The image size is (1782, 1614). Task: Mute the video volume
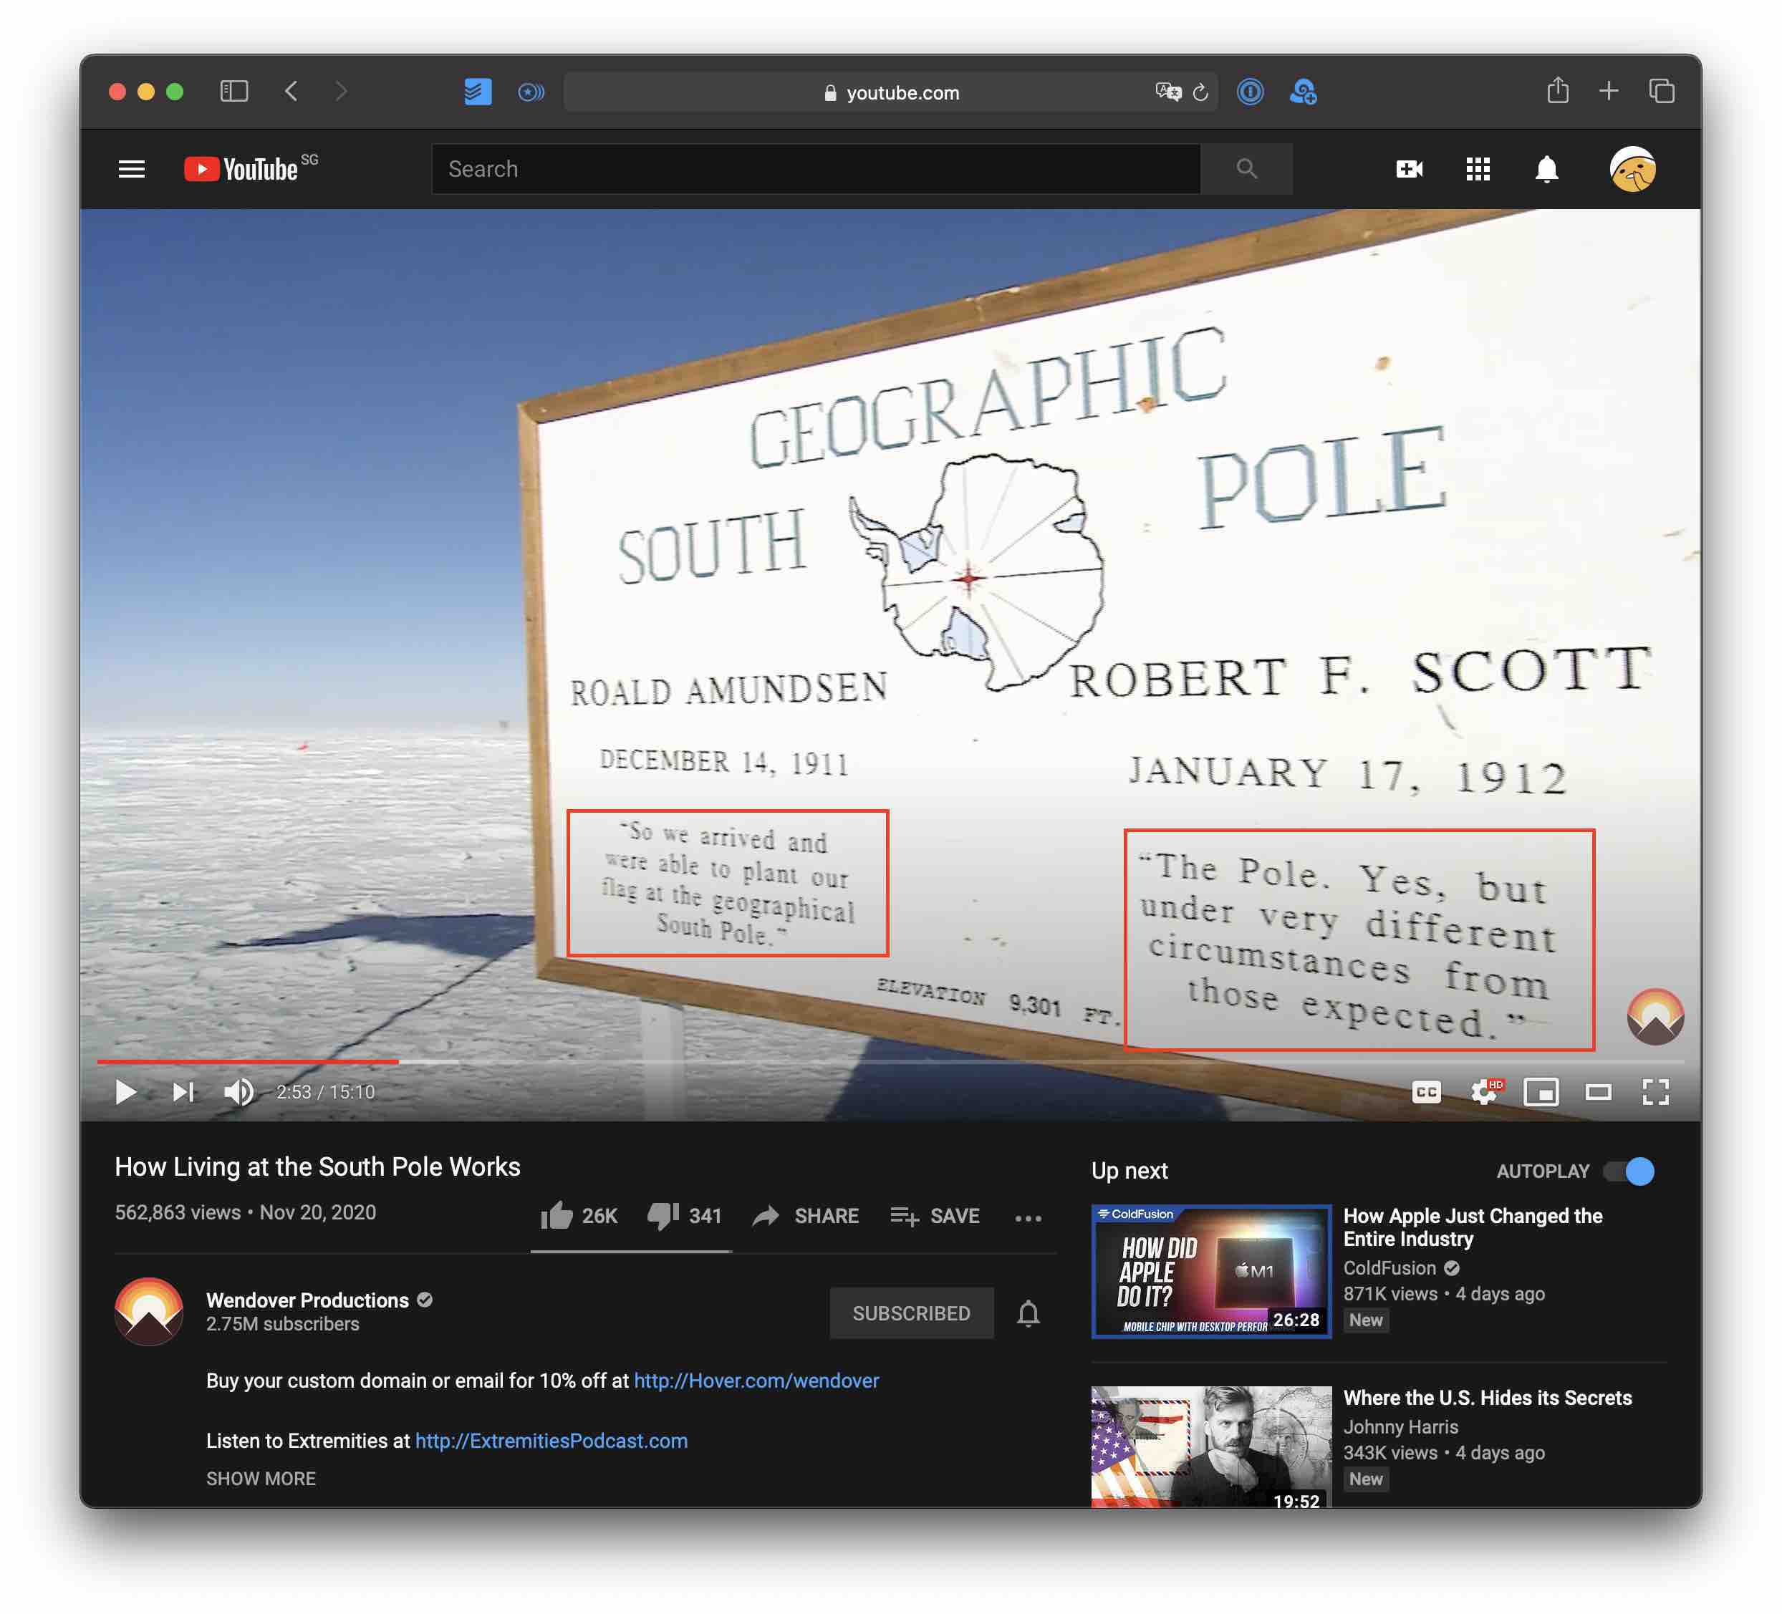239,1091
